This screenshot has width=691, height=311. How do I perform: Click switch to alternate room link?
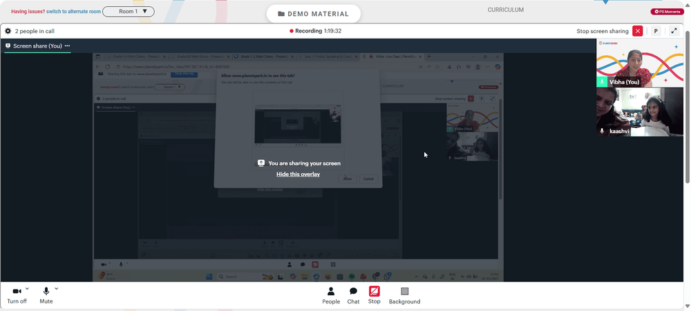74,12
